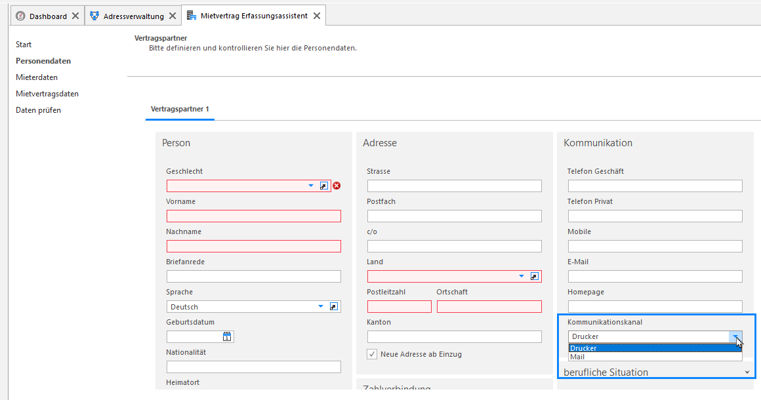Expand the berufliche Situation section
Image resolution: width=761 pixels, height=400 pixels.
point(747,372)
